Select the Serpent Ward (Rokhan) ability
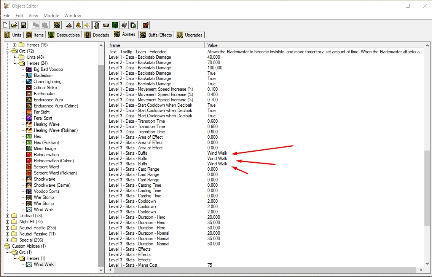The width and height of the screenshot is (432, 277). pyautogui.click(x=55, y=173)
